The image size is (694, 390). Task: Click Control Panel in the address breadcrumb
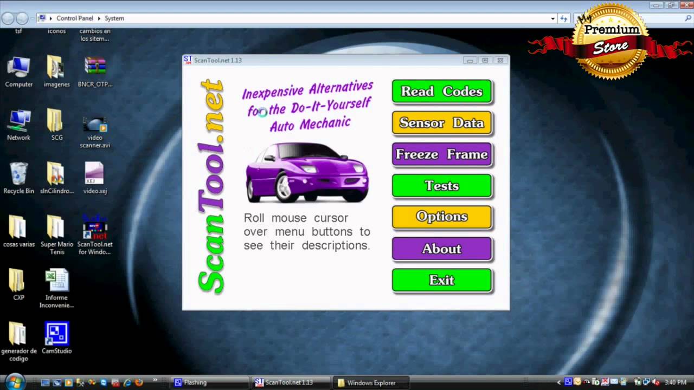point(75,18)
